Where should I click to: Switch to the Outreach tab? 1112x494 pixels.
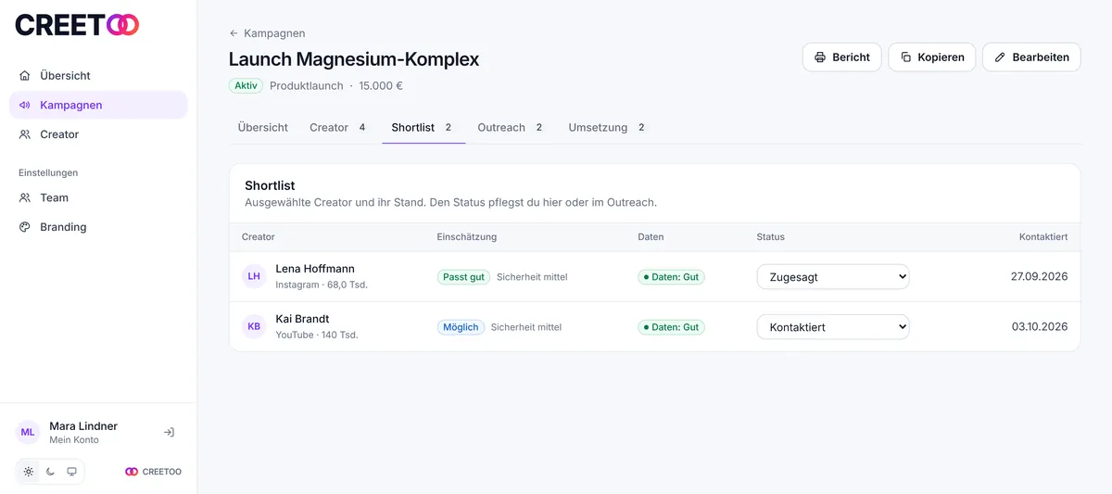512,128
